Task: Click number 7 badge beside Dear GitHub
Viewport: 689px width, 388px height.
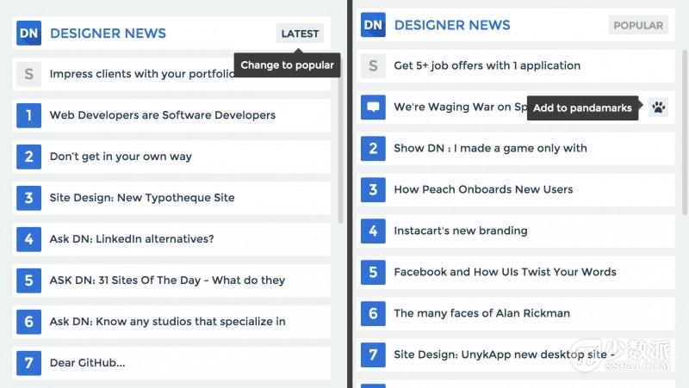Action: [x=28, y=362]
